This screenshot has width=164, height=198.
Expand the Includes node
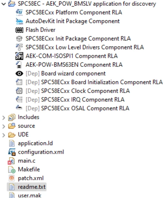[4, 118]
